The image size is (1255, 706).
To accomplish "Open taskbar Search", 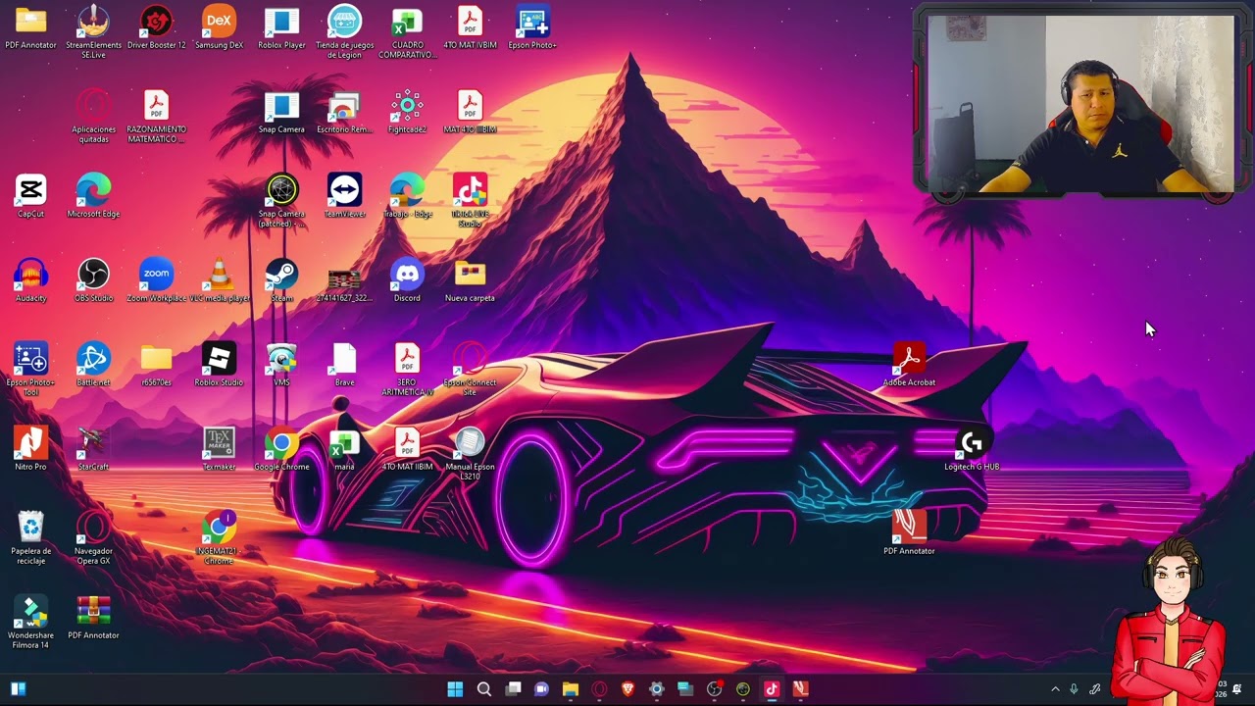I will coord(484,689).
